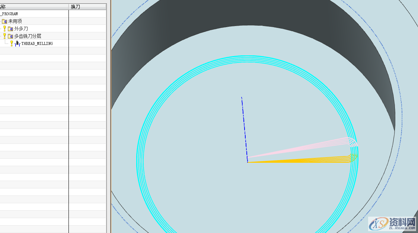418x233 pixels.
Task: Select the THREAD_MILLING operation label
Action: pyautogui.click(x=37, y=43)
